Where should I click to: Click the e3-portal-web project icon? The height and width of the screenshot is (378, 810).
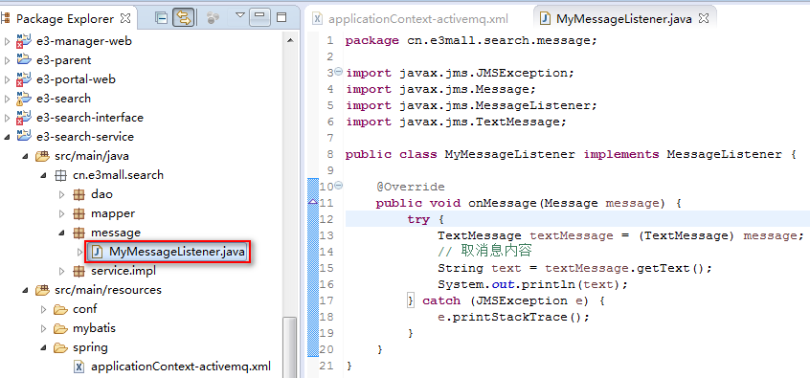coord(24,79)
